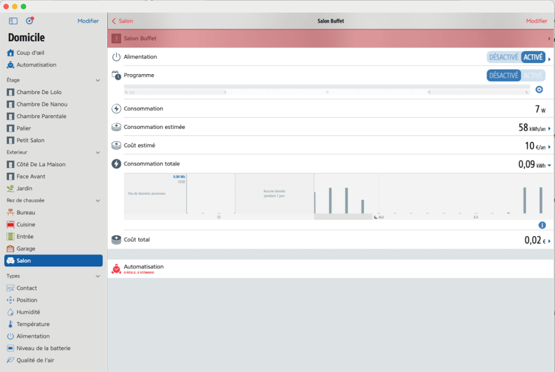Viewport: 555px width, 372px height.
Task: Select Température in Types list
Action: 33,324
